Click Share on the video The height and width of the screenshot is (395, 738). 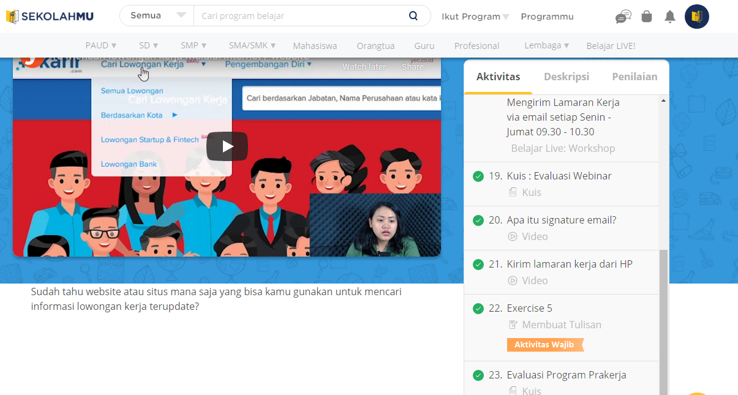click(x=413, y=67)
